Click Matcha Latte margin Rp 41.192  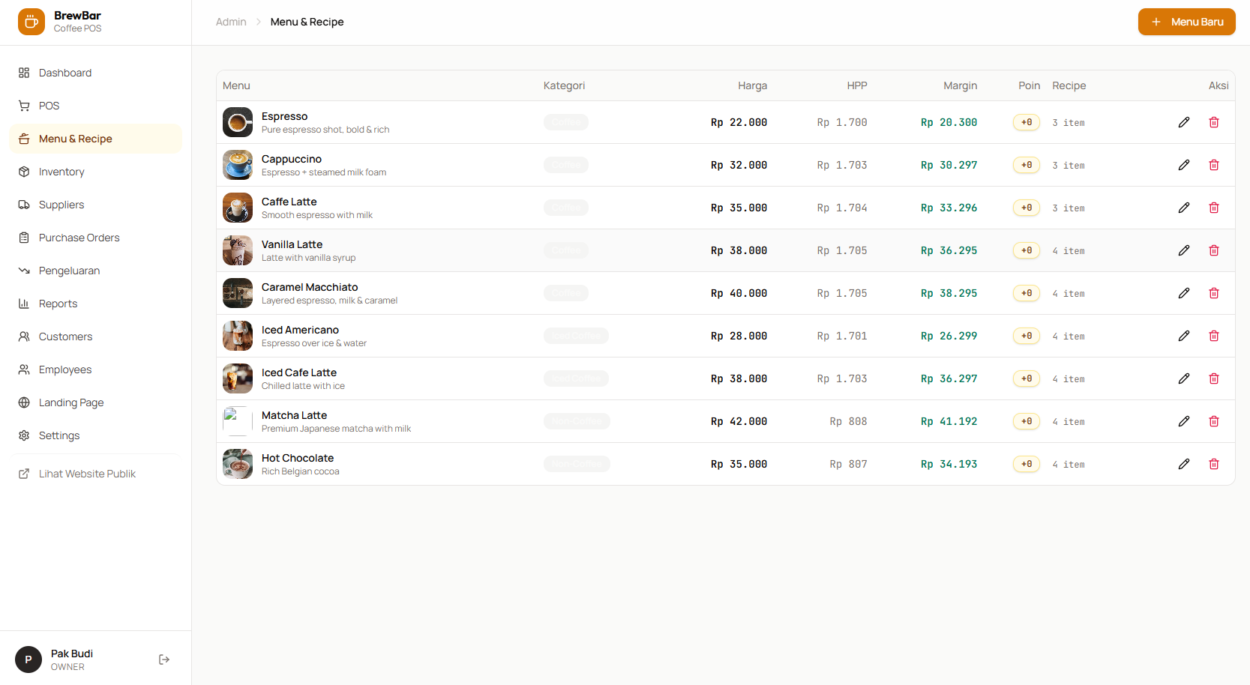pyautogui.click(x=949, y=421)
